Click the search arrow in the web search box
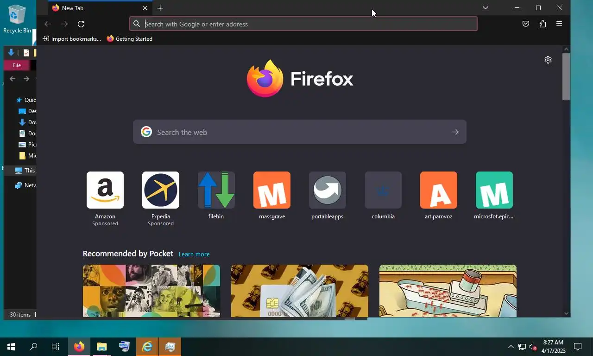This screenshot has width=593, height=356. point(455,132)
